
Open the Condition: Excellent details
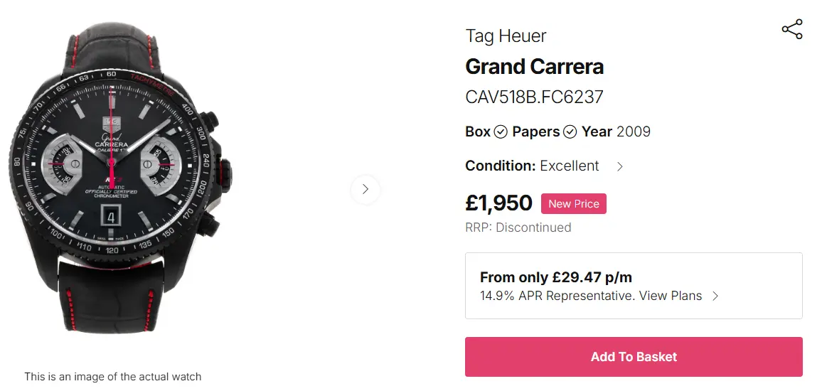532,166
